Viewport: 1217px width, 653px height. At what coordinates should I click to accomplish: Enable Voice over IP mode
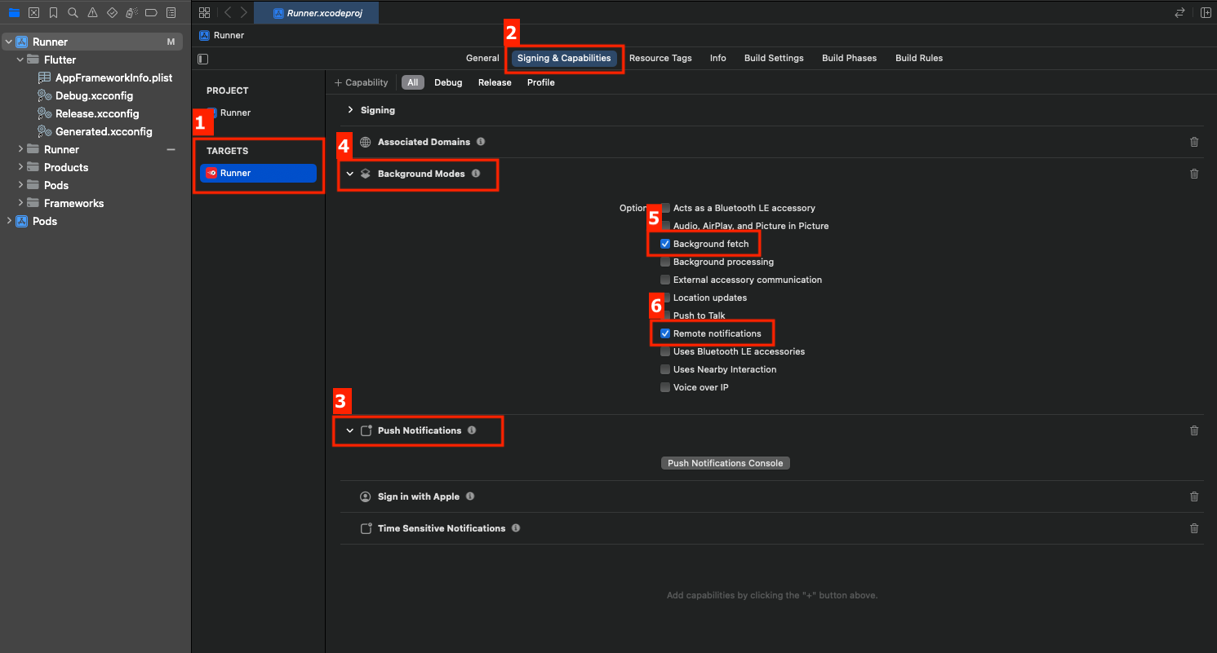(665, 387)
